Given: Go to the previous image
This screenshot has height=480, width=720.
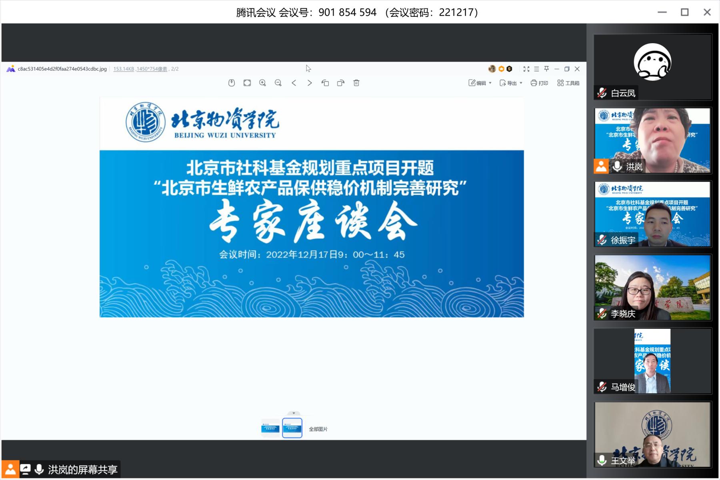Looking at the screenshot, I should [x=294, y=83].
